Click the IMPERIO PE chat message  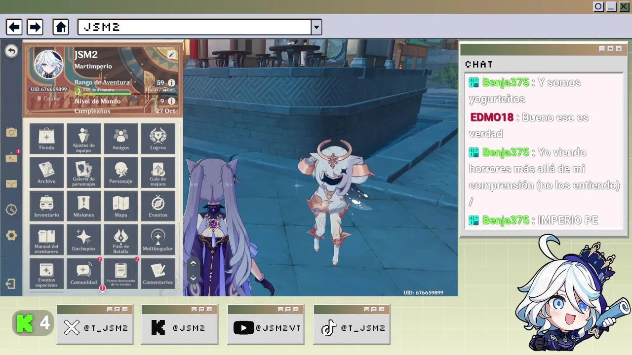(x=567, y=220)
